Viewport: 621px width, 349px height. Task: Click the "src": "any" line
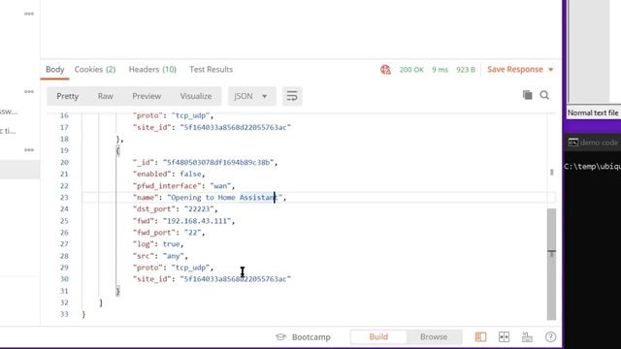pos(160,256)
